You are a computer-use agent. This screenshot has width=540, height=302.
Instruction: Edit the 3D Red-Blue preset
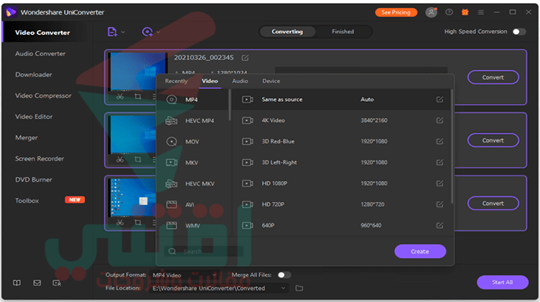pyautogui.click(x=440, y=141)
